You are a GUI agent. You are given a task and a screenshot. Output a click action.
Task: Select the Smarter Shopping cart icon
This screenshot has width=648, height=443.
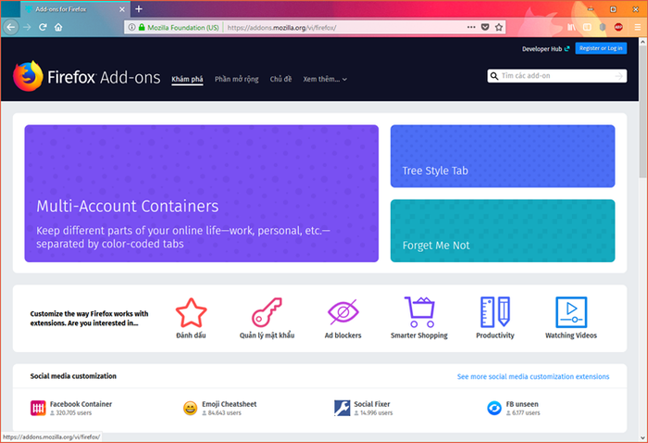click(419, 312)
